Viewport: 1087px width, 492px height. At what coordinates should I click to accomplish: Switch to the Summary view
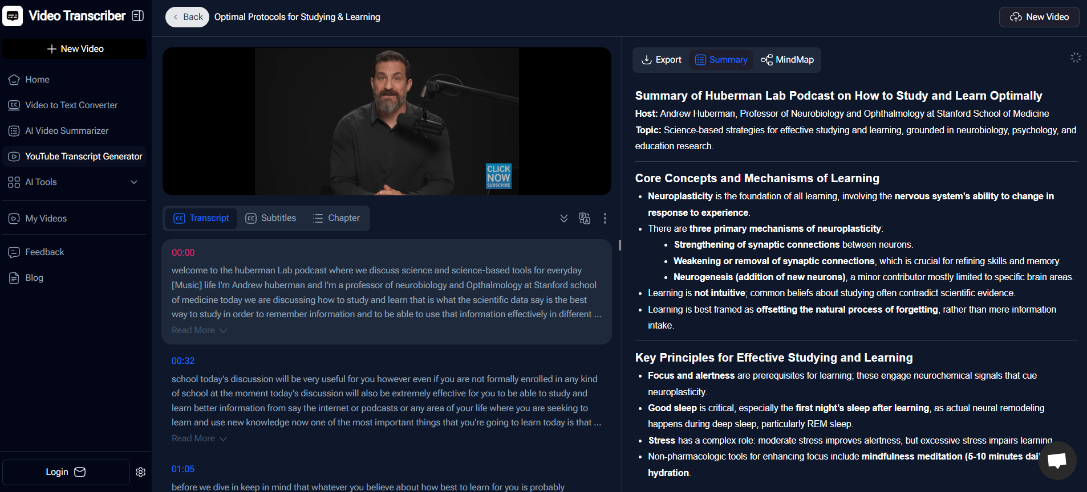[721, 60]
